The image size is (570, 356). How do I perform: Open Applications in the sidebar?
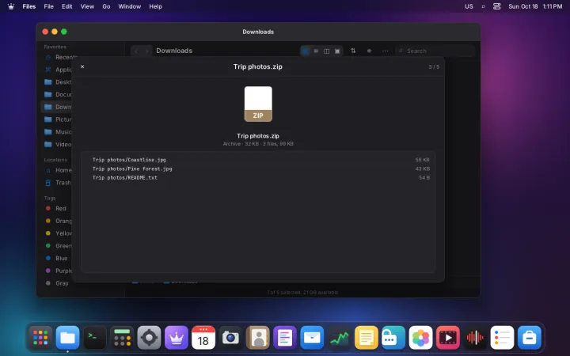58,70
